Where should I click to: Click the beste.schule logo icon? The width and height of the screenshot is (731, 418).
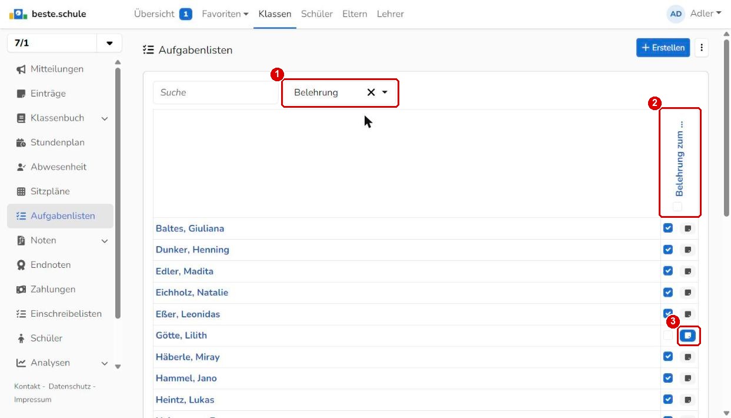pos(17,14)
